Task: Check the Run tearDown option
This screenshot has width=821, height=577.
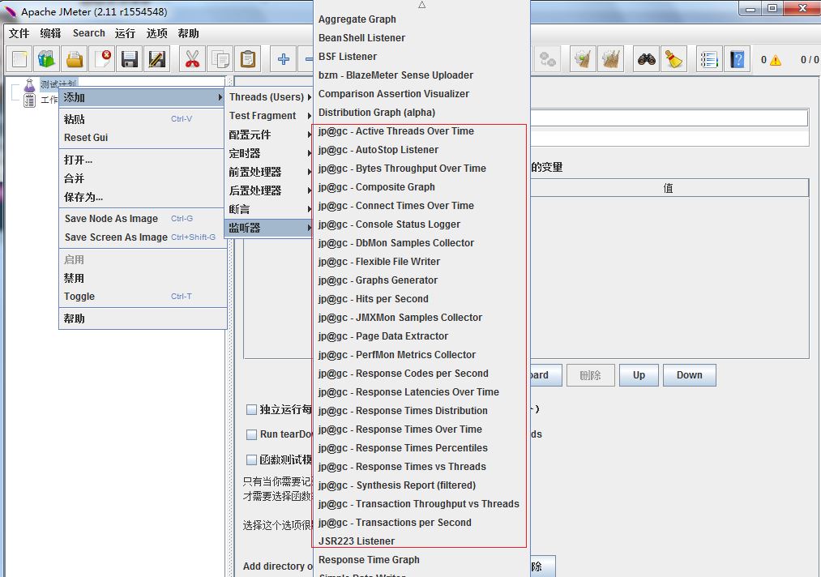Action: tap(252, 434)
